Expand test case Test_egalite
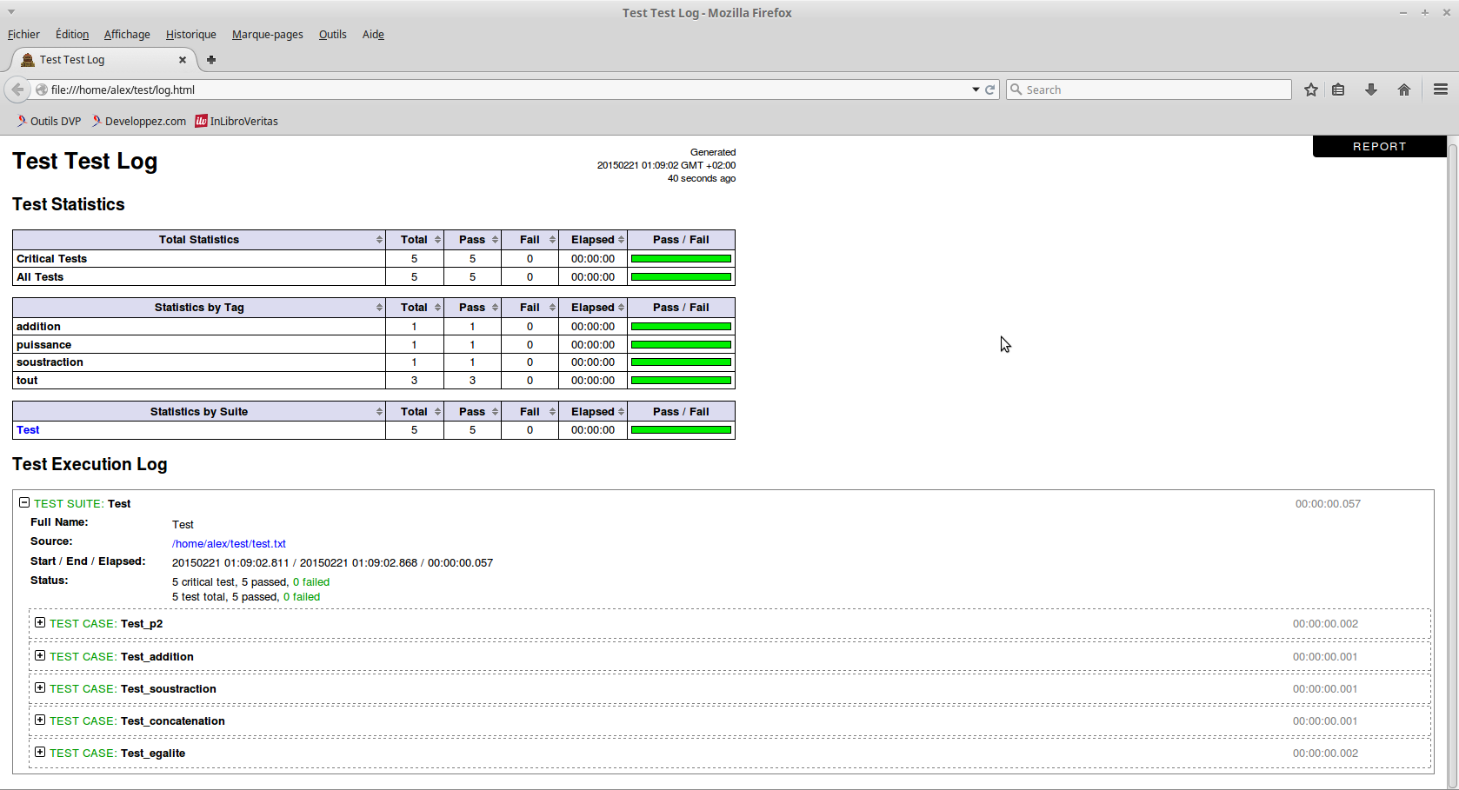1459x790 pixels. pyautogui.click(x=40, y=753)
